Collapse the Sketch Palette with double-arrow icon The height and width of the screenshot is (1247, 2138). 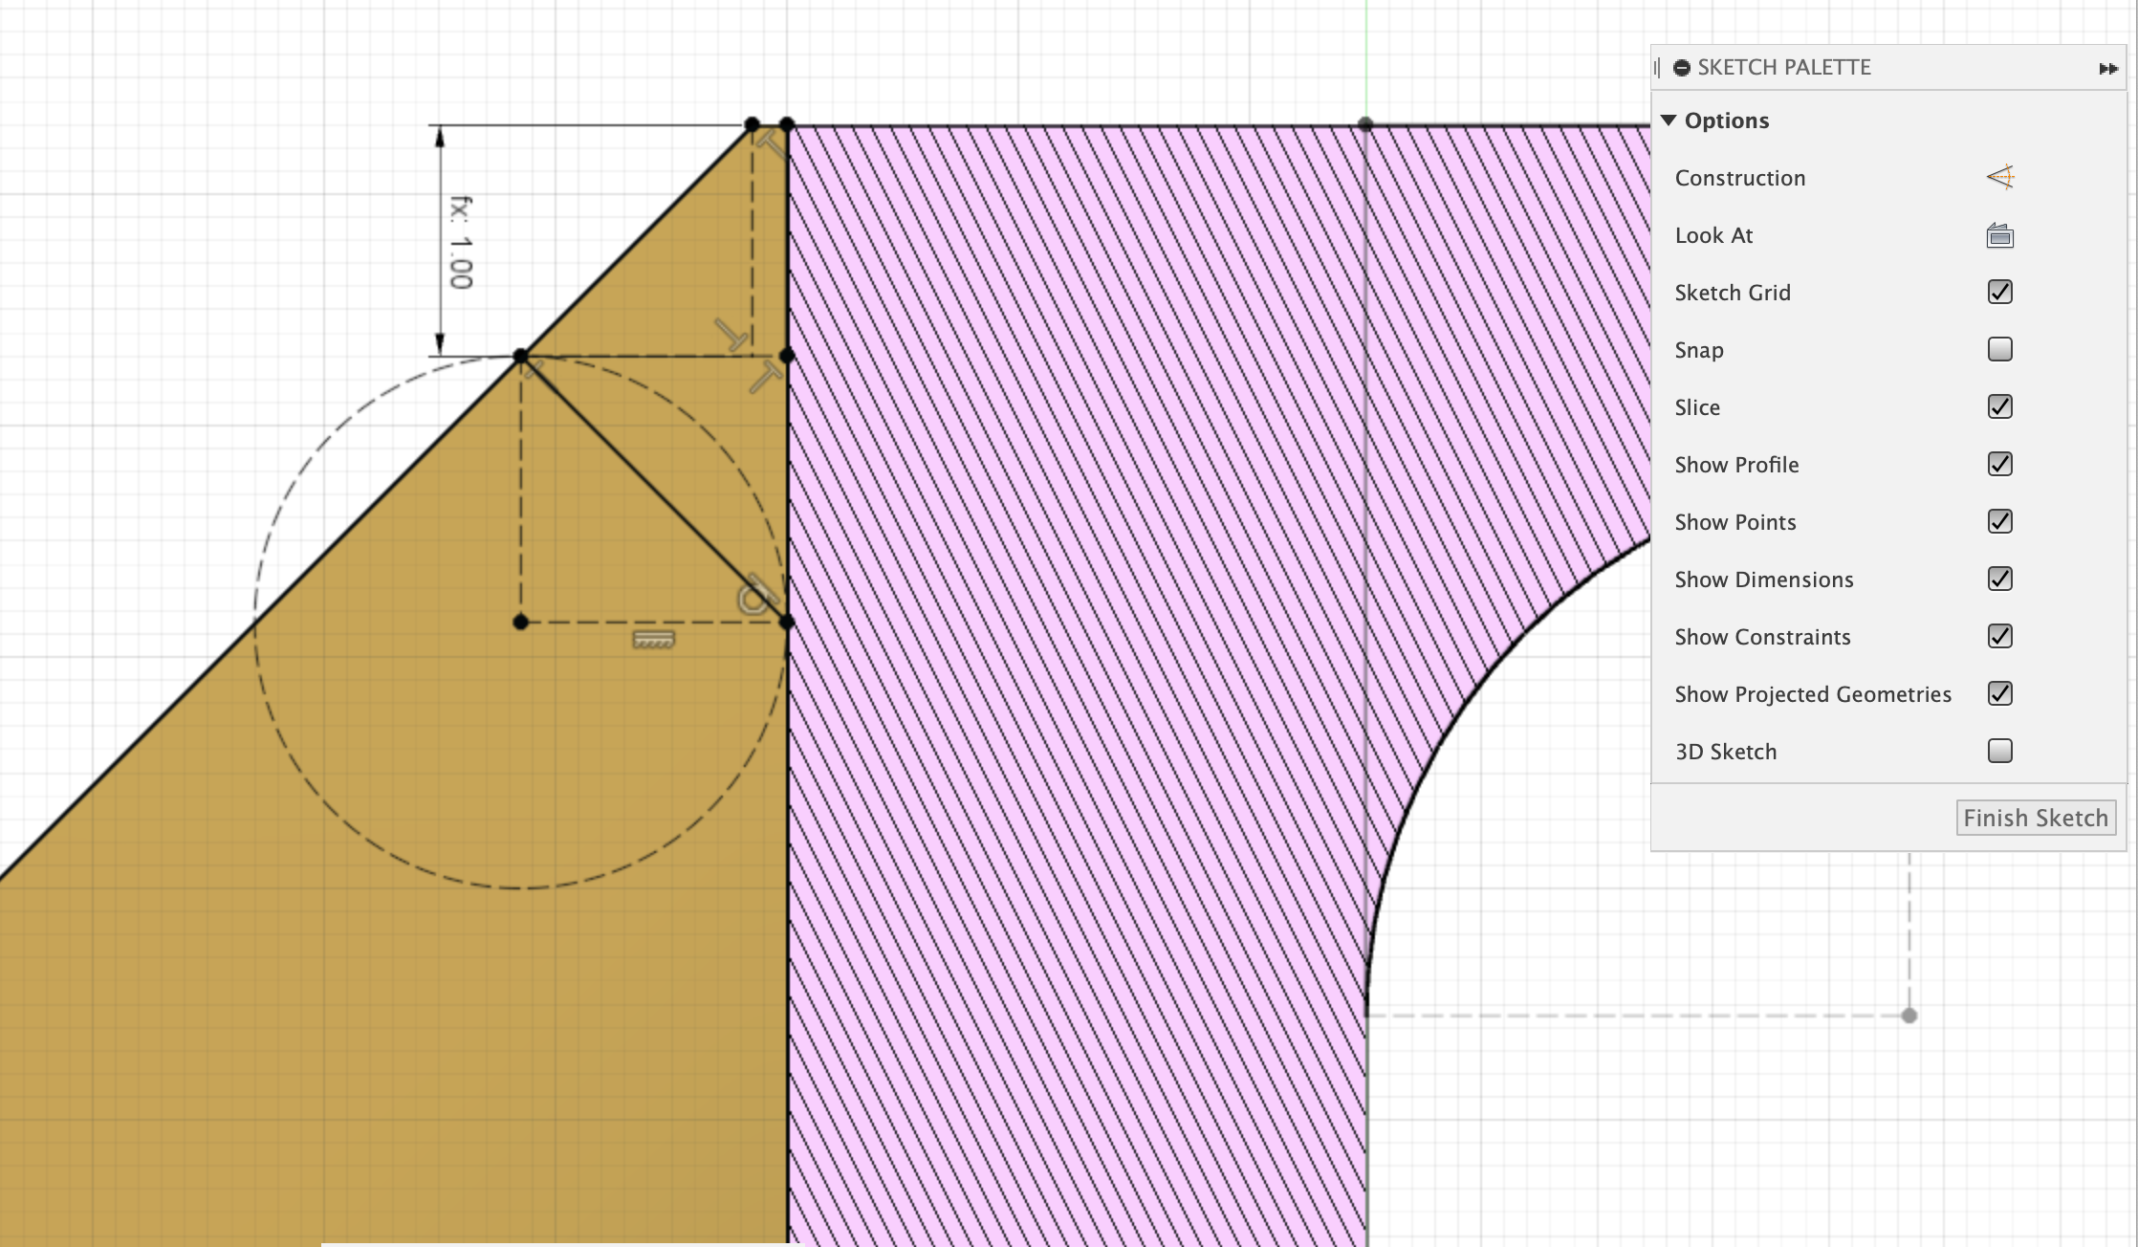(x=2108, y=68)
